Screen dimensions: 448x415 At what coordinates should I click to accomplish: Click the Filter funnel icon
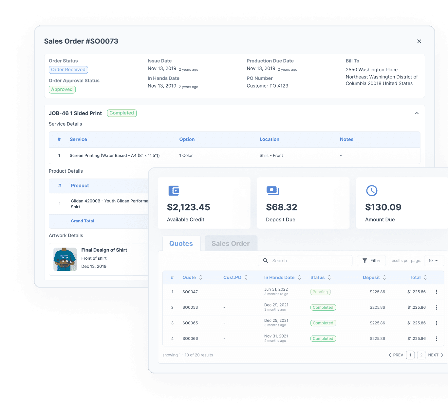(x=365, y=261)
